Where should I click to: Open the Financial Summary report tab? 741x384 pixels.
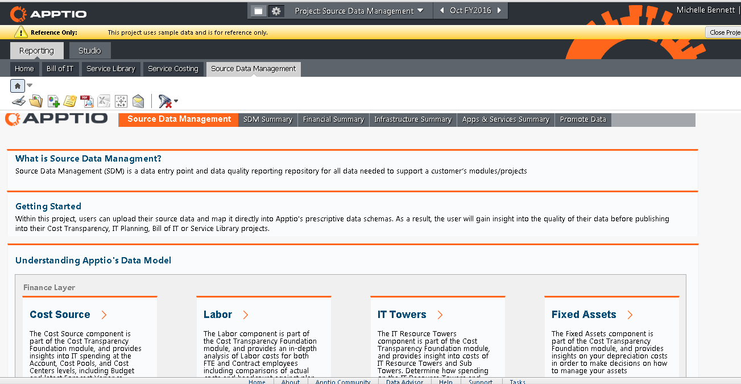pyautogui.click(x=333, y=119)
